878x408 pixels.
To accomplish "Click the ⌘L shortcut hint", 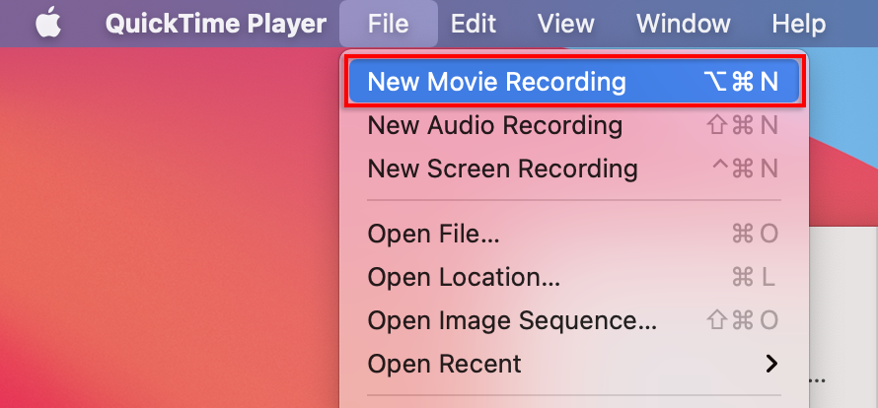I will click(x=755, y=277).
